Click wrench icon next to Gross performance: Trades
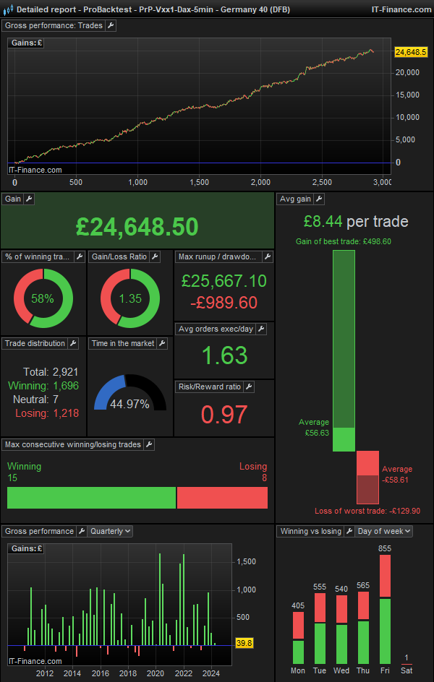Screen dimensions: 434x682 pos(111,25)
